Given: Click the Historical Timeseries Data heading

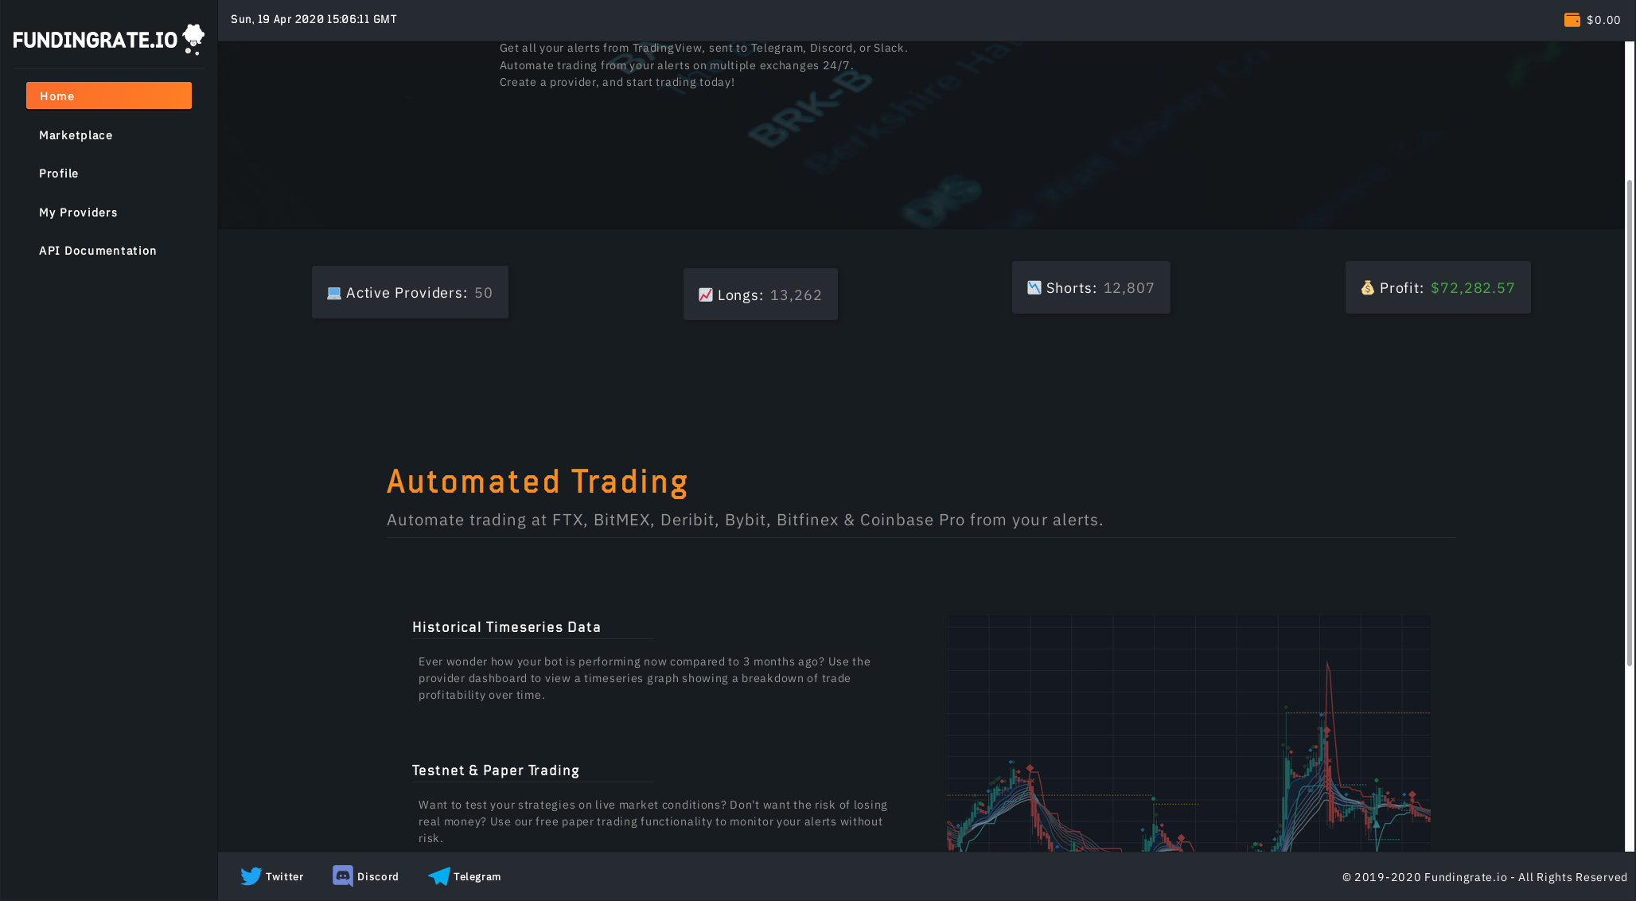Looking at the screenshot, I should point(506,627).
